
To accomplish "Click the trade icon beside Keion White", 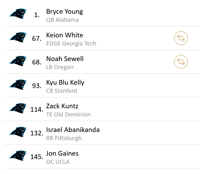I will click(181, 38).
